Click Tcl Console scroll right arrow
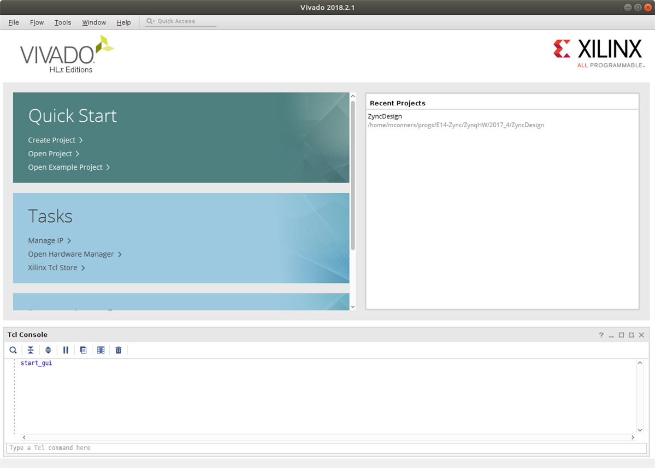 pyautogui.click(x=633, y=437)
